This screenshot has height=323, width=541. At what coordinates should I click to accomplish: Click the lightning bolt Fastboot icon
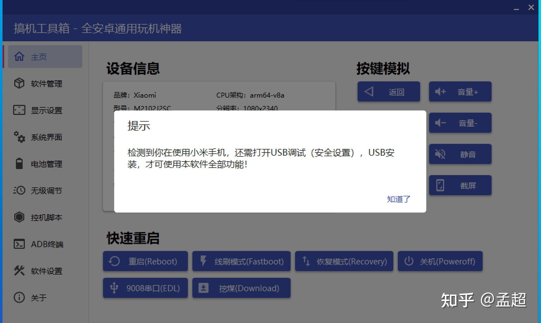tap(204, 261)
